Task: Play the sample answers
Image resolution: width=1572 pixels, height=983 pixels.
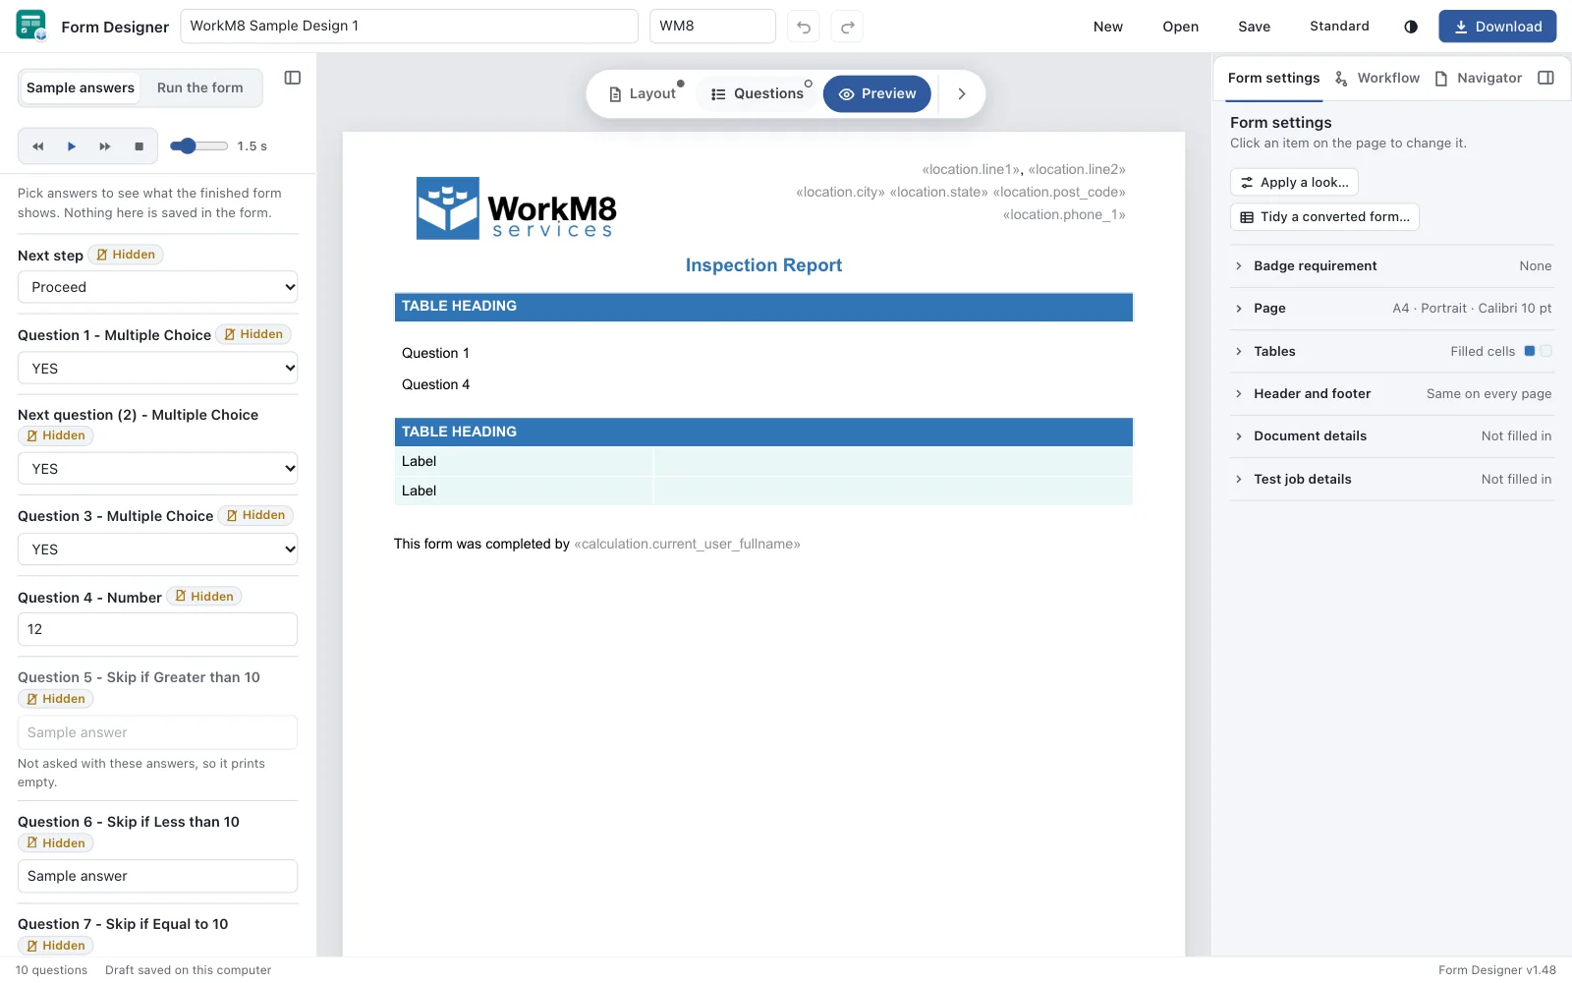Action: (x=72, y=146)
